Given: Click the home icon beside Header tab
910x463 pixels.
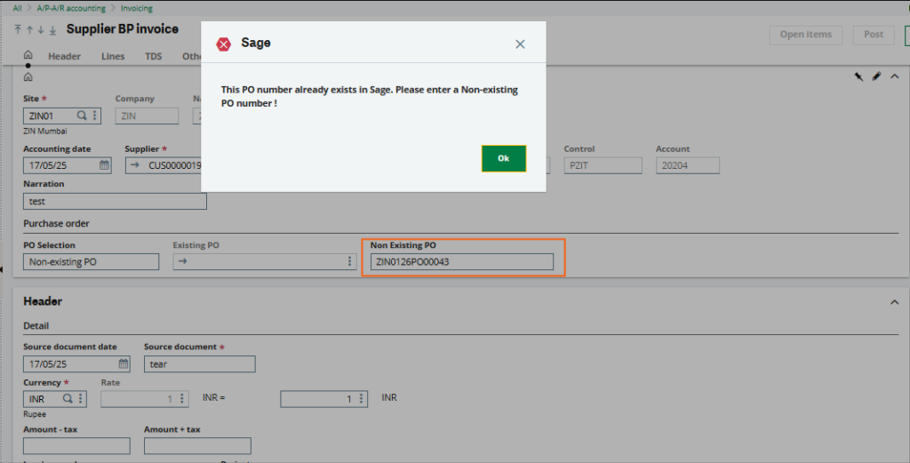Looking at the screenshot, I should point(28,55).
